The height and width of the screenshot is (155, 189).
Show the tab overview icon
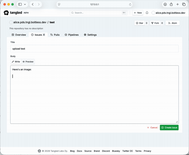point(184,4)
